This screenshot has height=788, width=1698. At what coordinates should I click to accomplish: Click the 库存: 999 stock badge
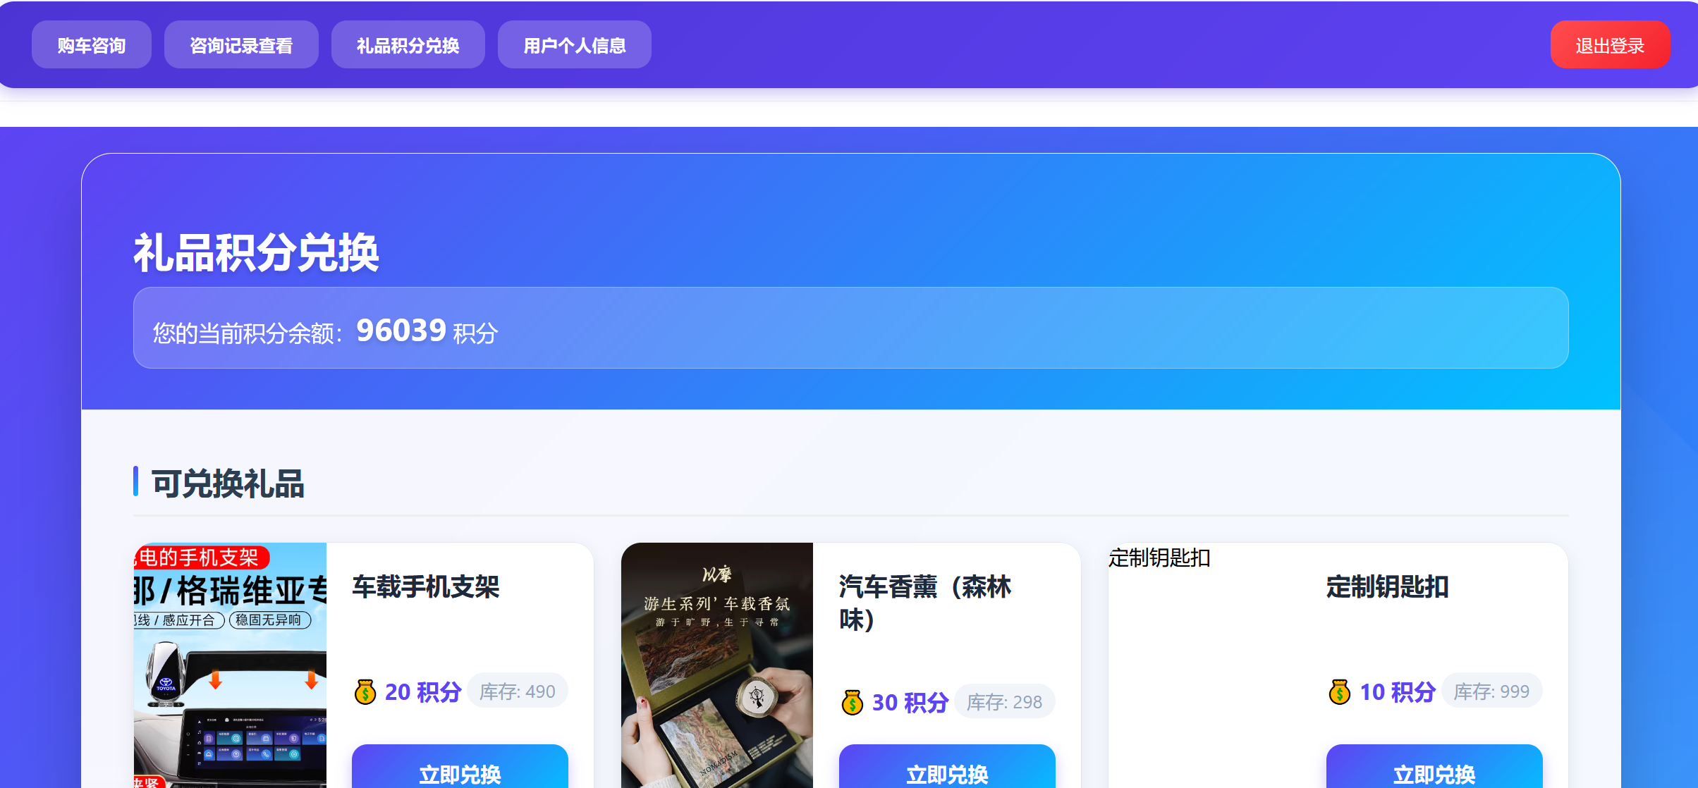point(1492,691)
